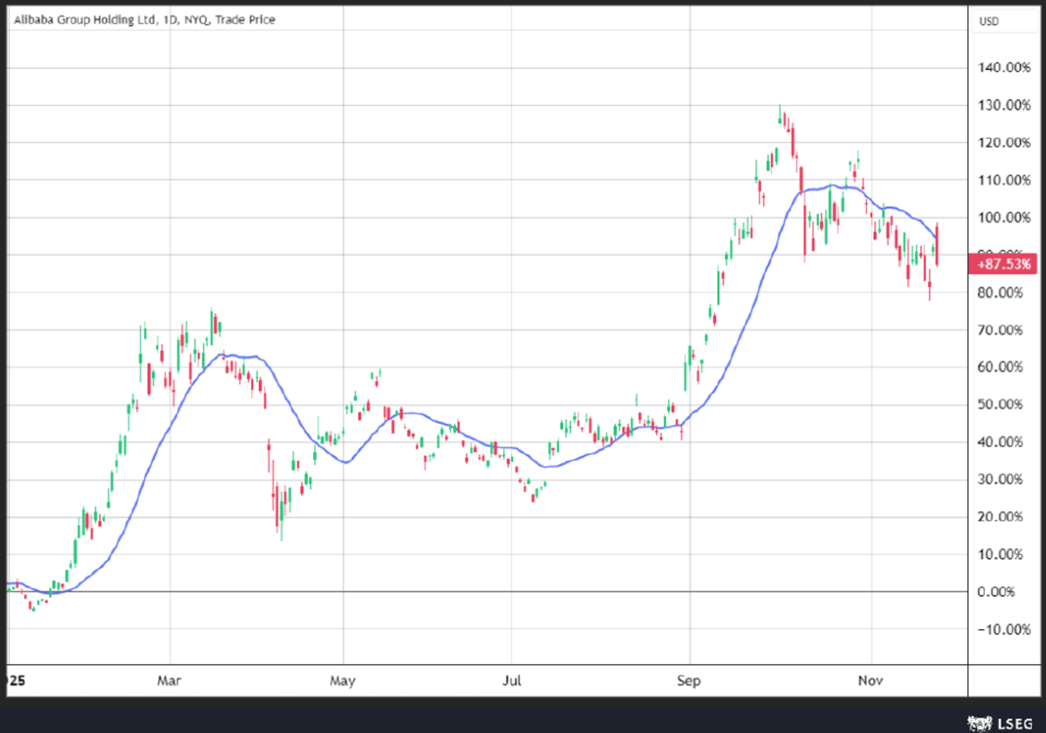Click the −10.00% axis label
Screen dimensions: 1046x733
pyautogui.click(x=1004, y=630)
